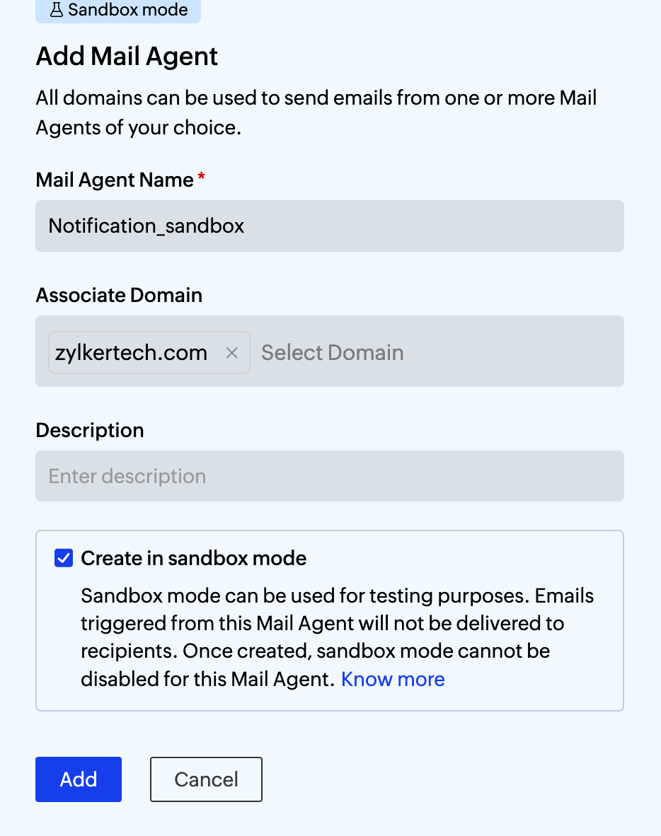Image resolution: width=661 pixels, height=836 pixels.
Task: Choose another domain from Select Domain
Action: pyautogui.click(x=333, y=352)
